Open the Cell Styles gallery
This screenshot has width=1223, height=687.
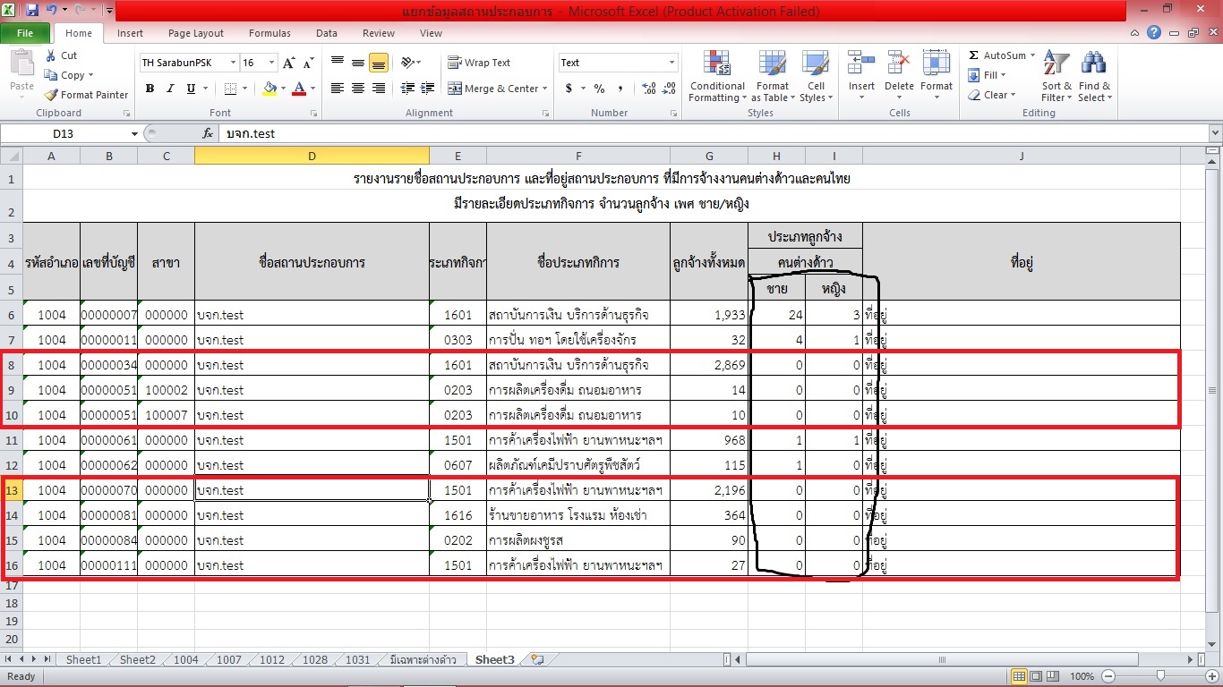(x=813, y=76)
